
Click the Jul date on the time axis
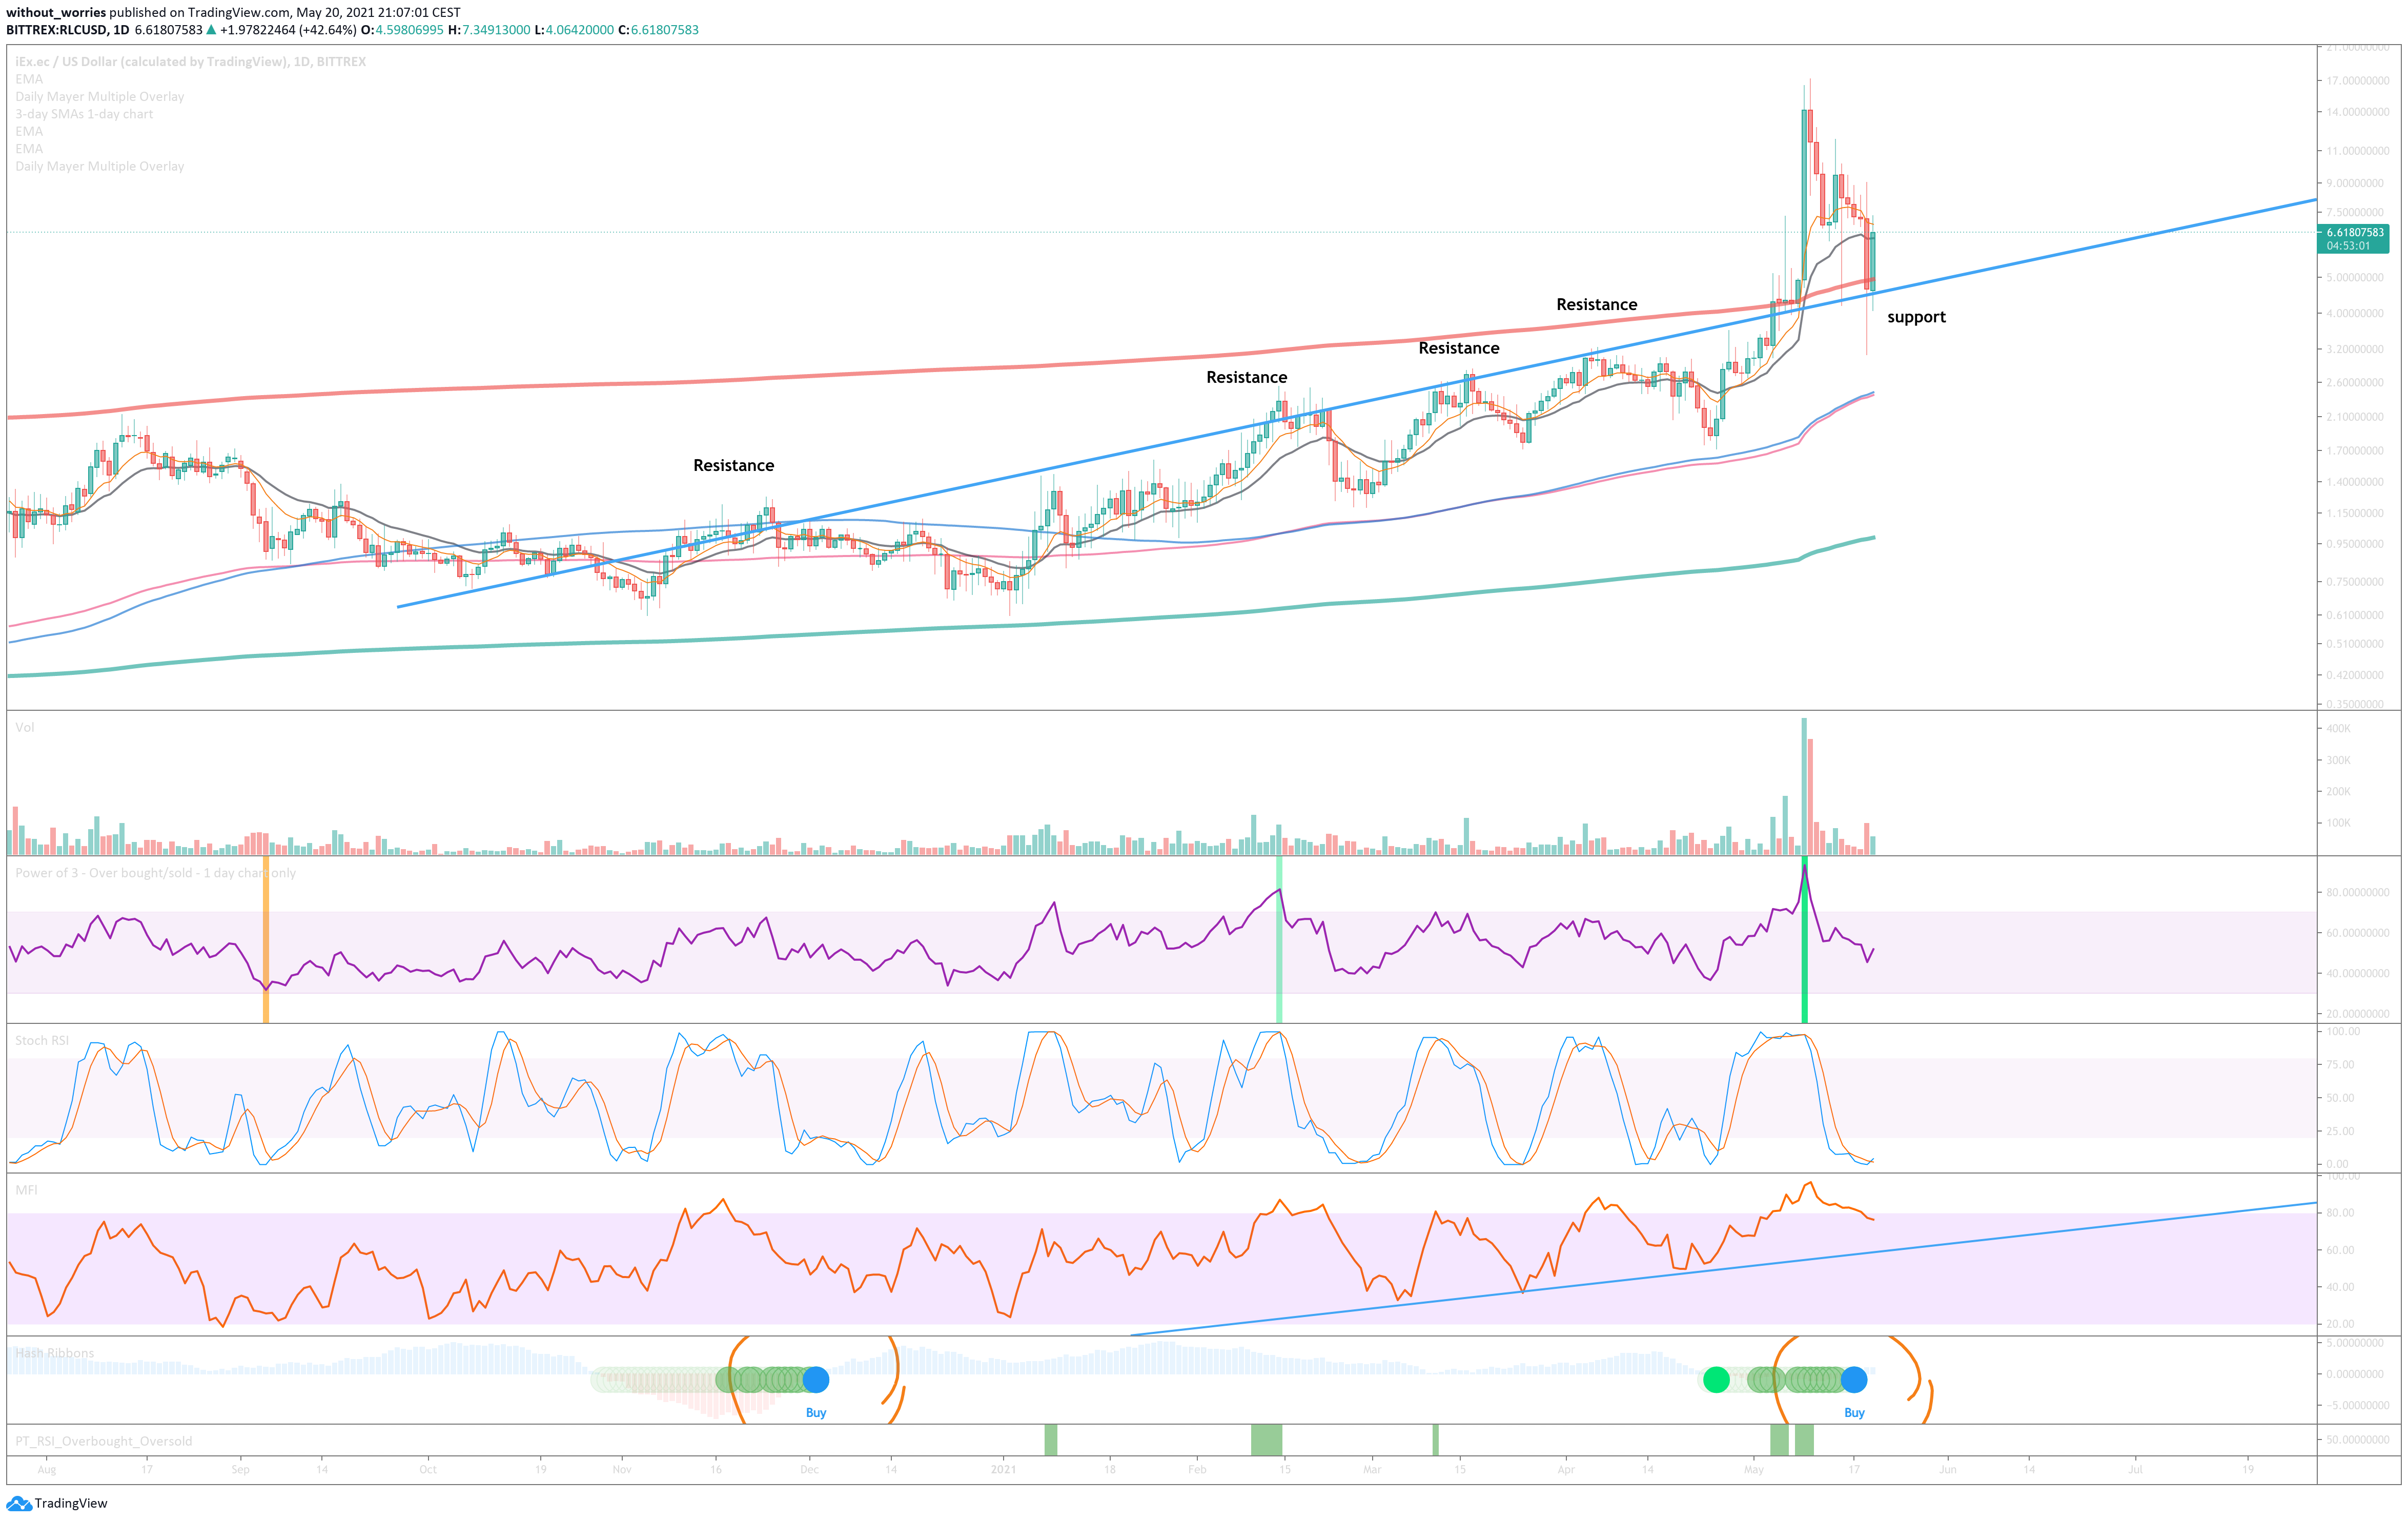tap(2135, 1469)
